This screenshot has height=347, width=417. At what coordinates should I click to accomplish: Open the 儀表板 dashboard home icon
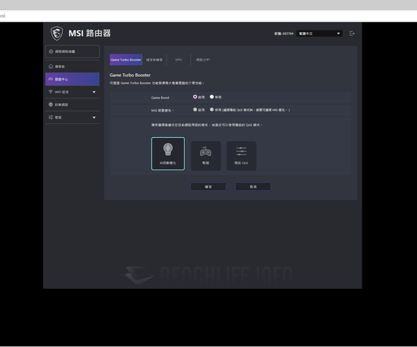51,67
